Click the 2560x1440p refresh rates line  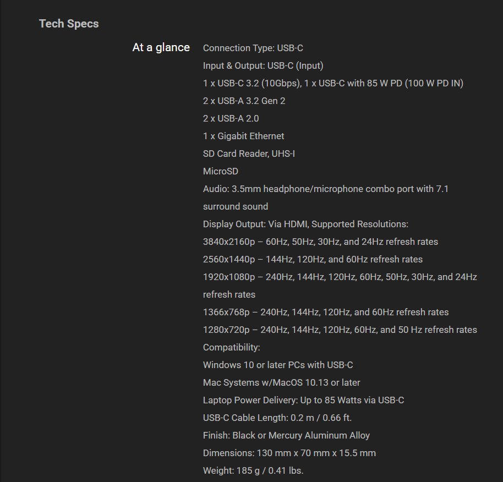coord(313,260)
